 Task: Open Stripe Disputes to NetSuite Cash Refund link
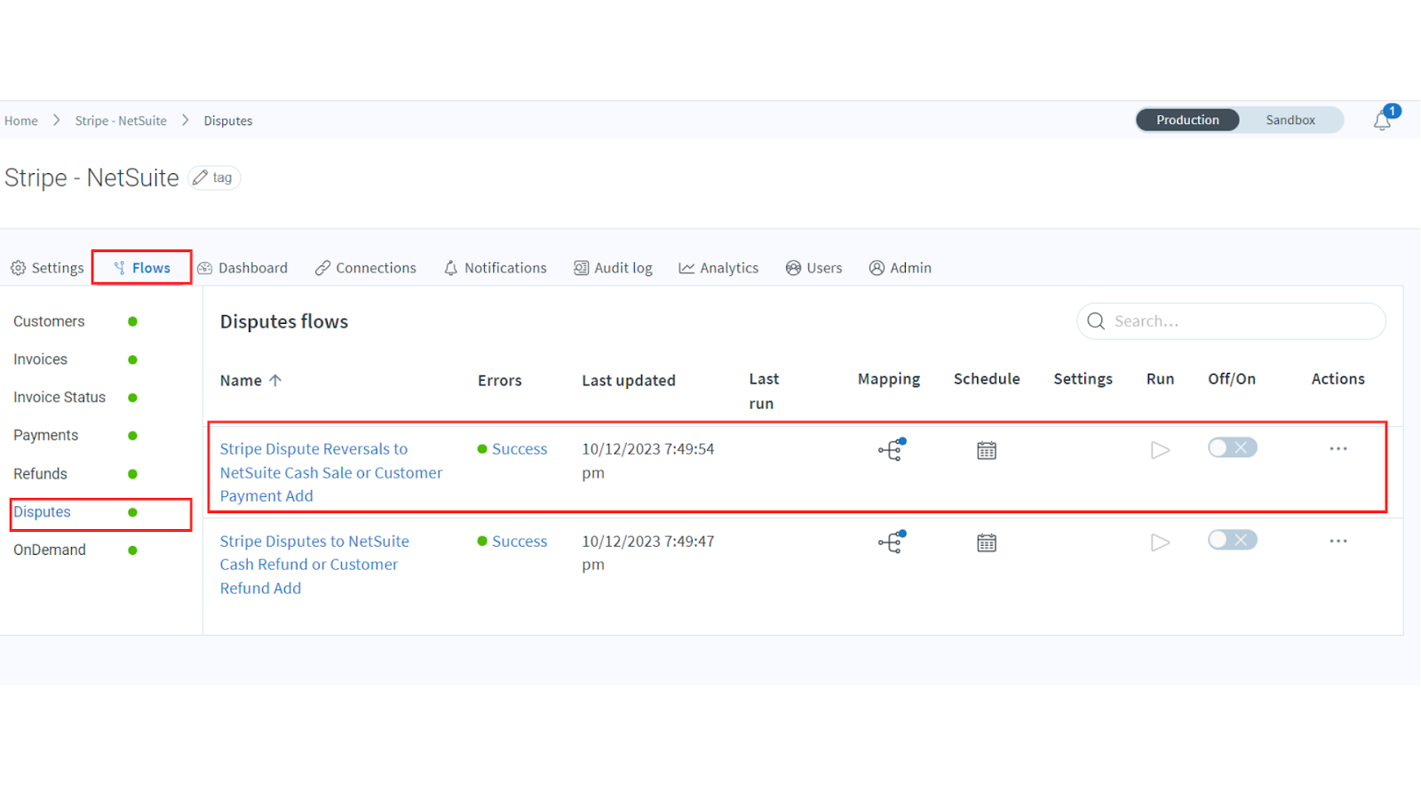pos(314,565)
